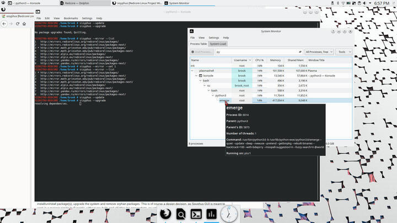The image size is (397, 223).
Task: Open the network Wi-Fi tray icon
Action: 343,3
